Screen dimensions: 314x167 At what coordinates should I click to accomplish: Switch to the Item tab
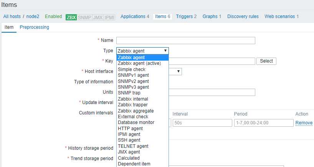[x=9, y=27]
